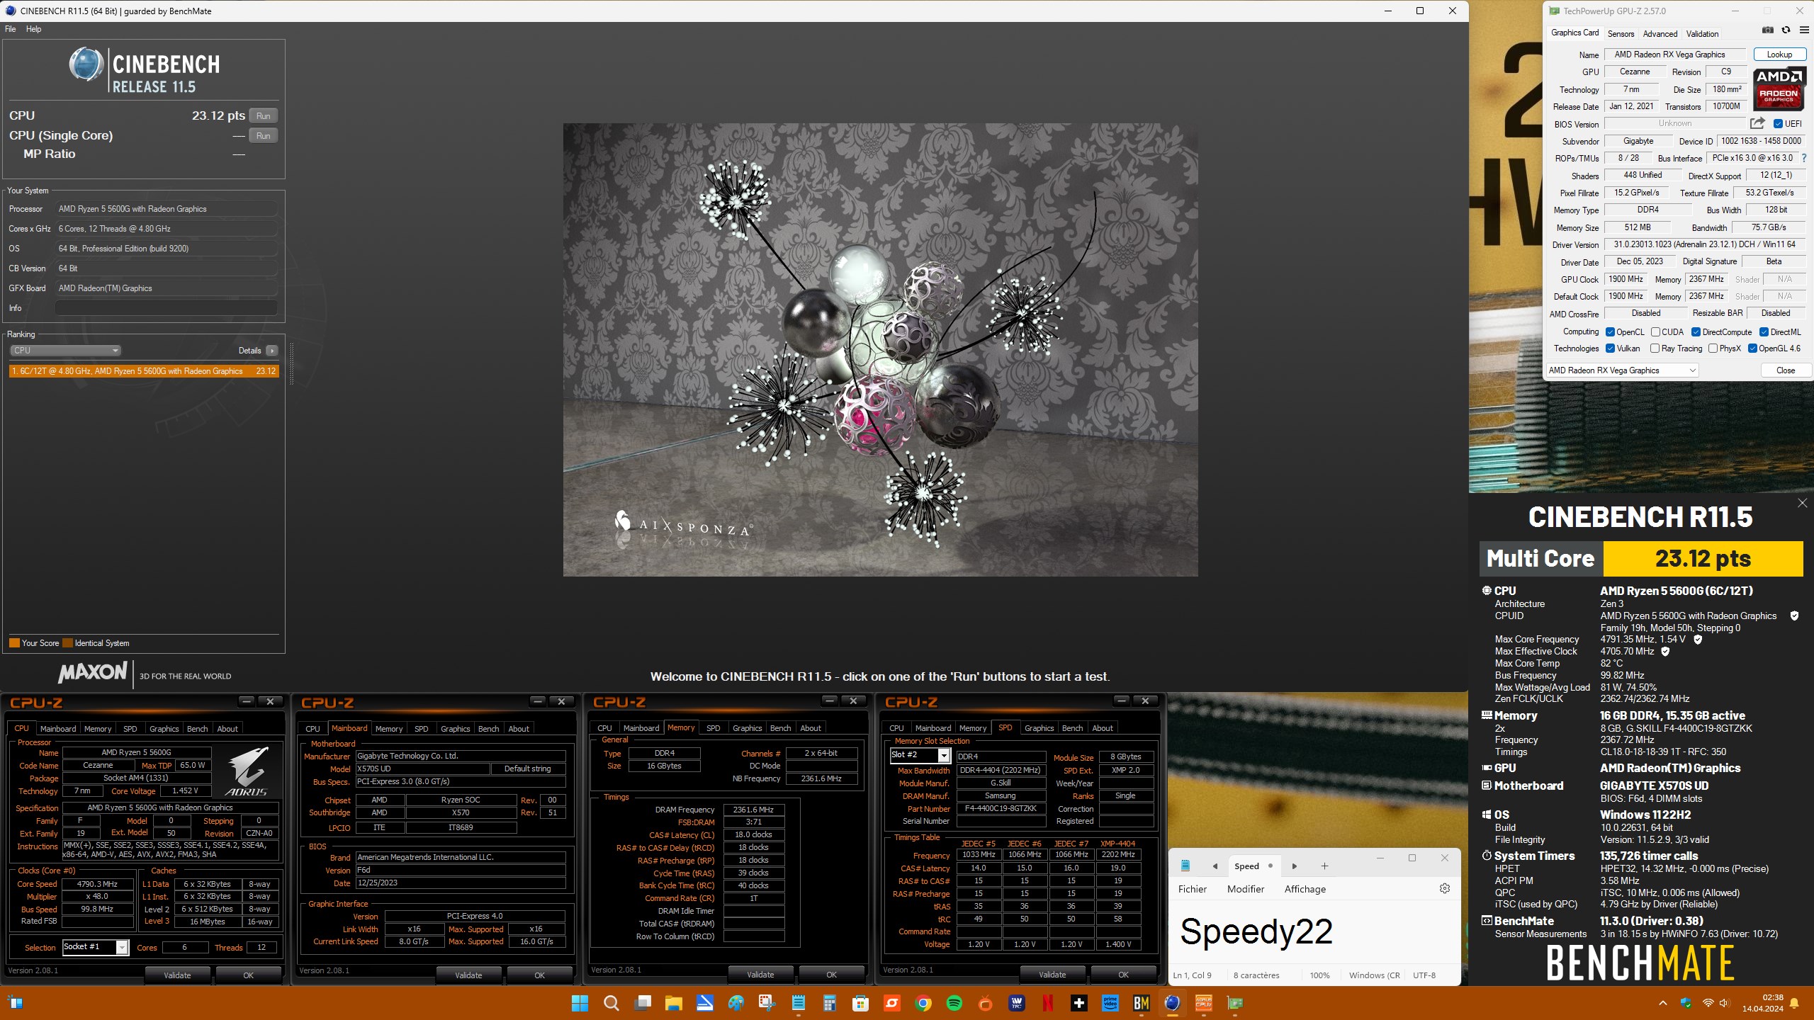Add a new Notepad tab with the plus icon

(x=1324, y=866)
